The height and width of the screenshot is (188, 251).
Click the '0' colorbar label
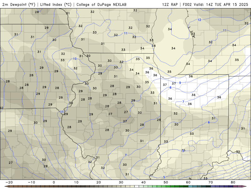[x=54, y=182]
